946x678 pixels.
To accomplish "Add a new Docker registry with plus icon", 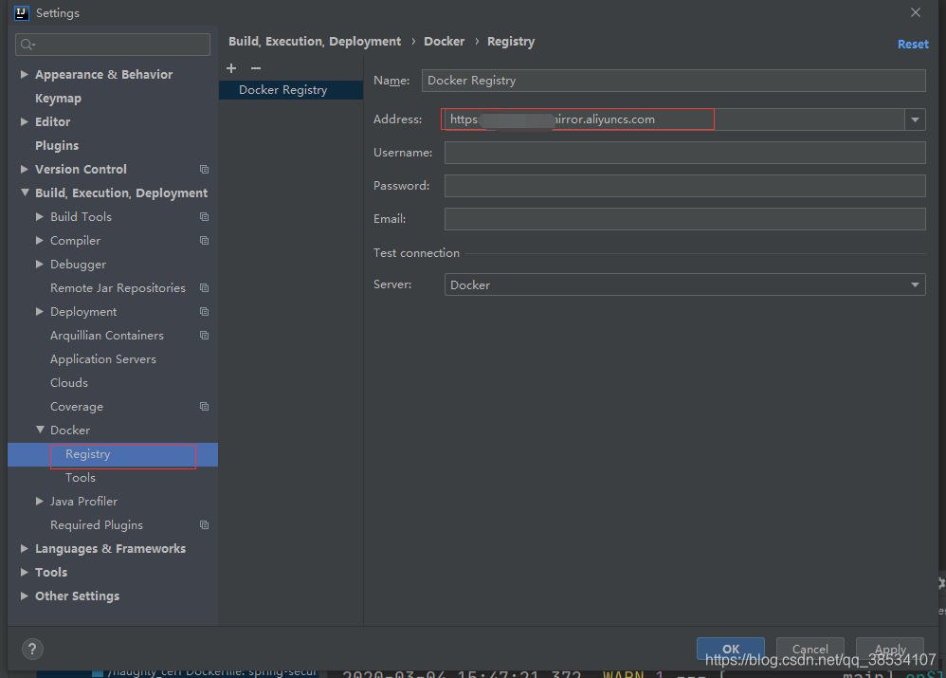I will [231, 67].
